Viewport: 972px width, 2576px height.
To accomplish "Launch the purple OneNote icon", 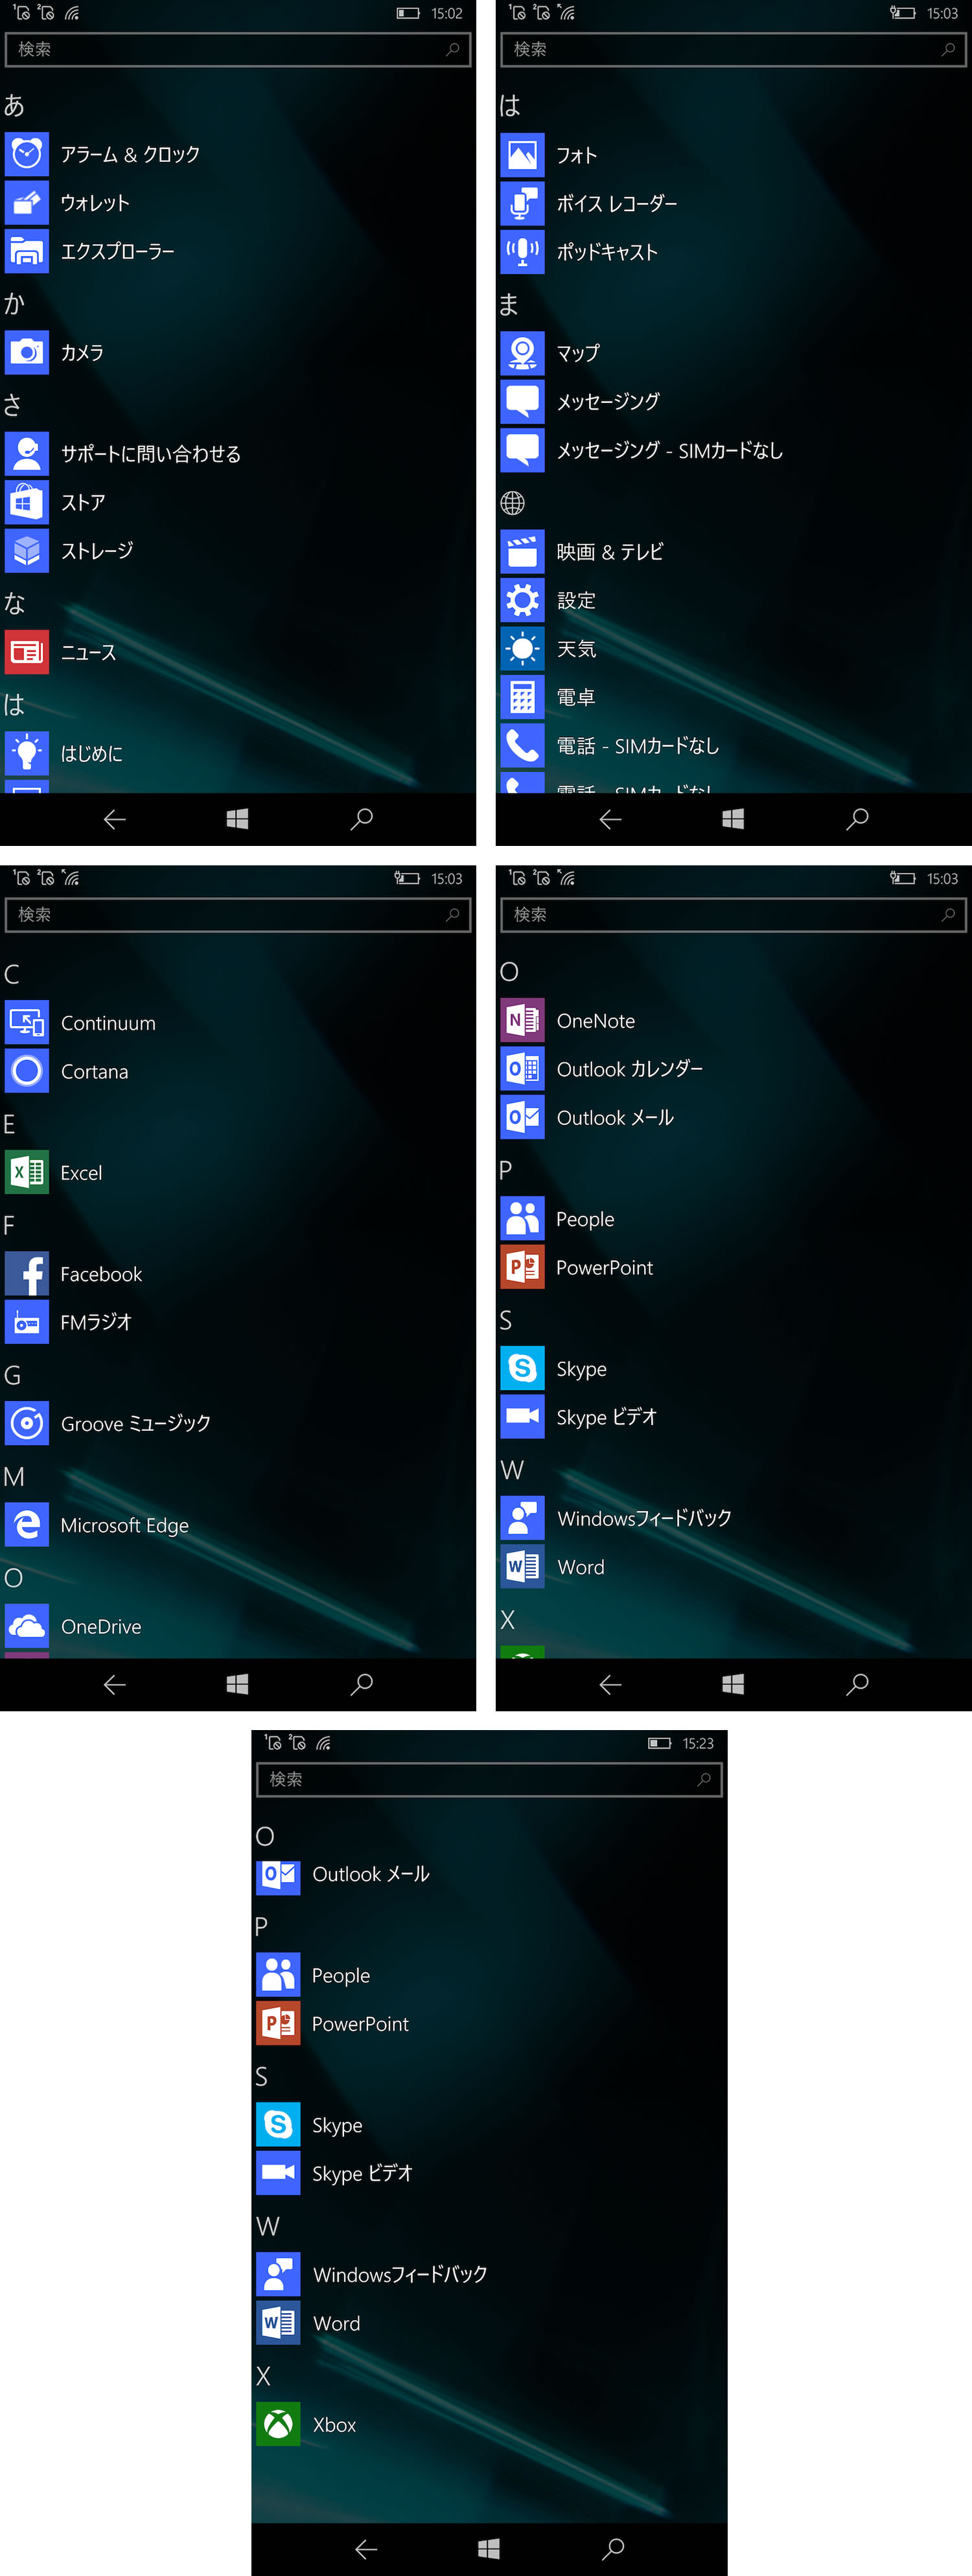I will [x=522, y=1020].
